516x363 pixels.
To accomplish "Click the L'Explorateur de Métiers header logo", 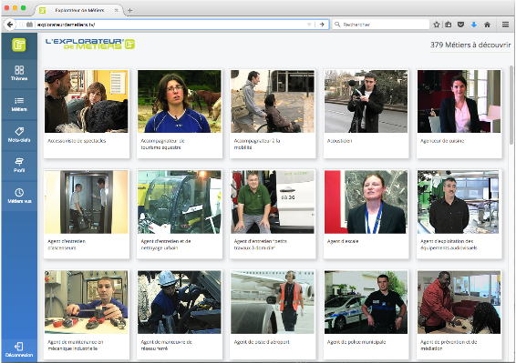I will [x=90, y=44].
